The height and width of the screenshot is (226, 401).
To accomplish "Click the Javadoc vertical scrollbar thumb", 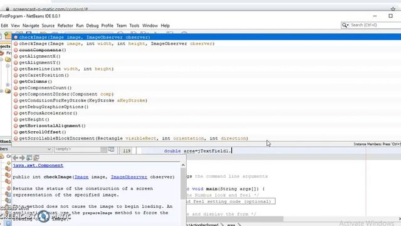I will [183, 184].
